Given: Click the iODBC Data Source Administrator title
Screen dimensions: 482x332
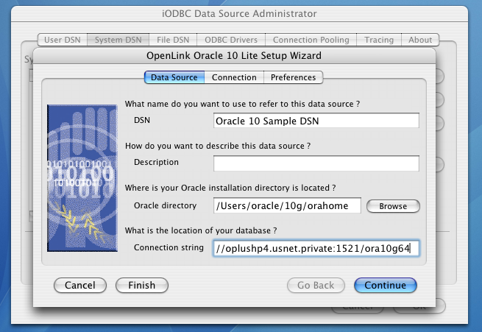Looking at the screenshot, I should point(239,13).
